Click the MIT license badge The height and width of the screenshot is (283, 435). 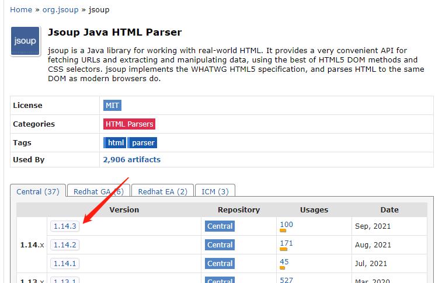coord(112,106)
